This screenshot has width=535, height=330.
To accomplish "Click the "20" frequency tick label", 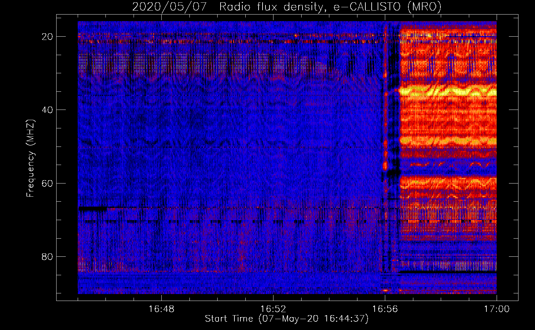I will click(47, 37).
